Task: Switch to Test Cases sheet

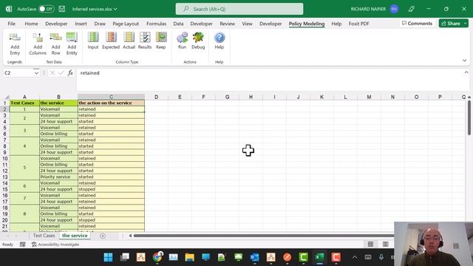Action: [x=44, y=236]
